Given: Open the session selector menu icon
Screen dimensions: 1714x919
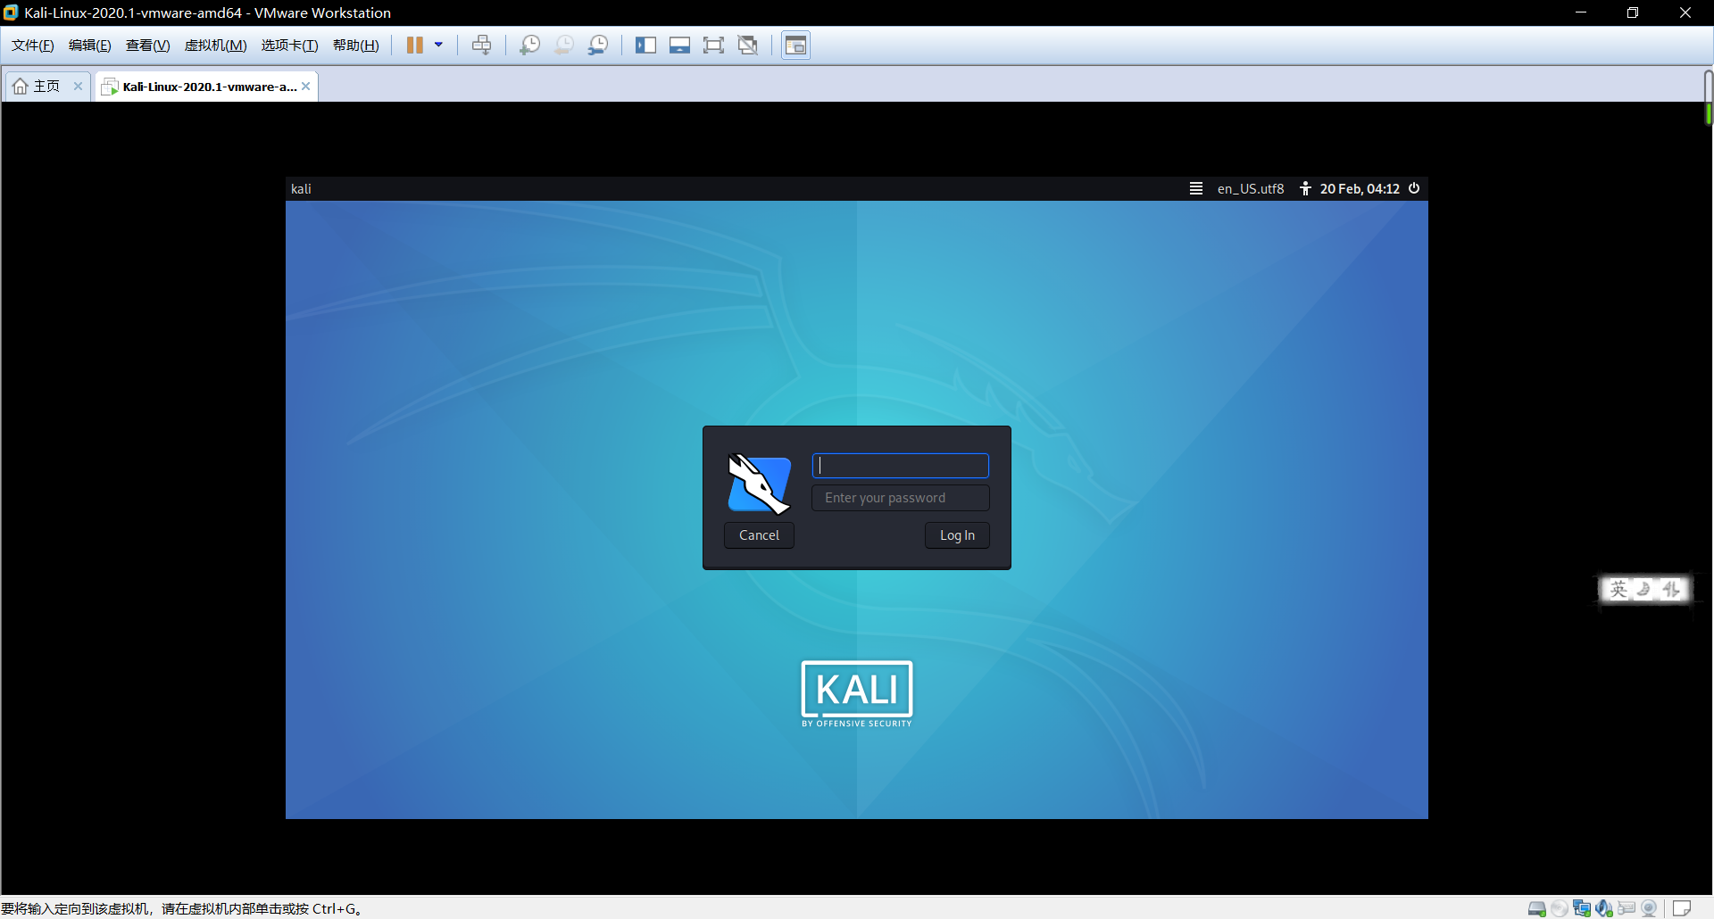Looking at the screenshot, I should pos(1196,188).
